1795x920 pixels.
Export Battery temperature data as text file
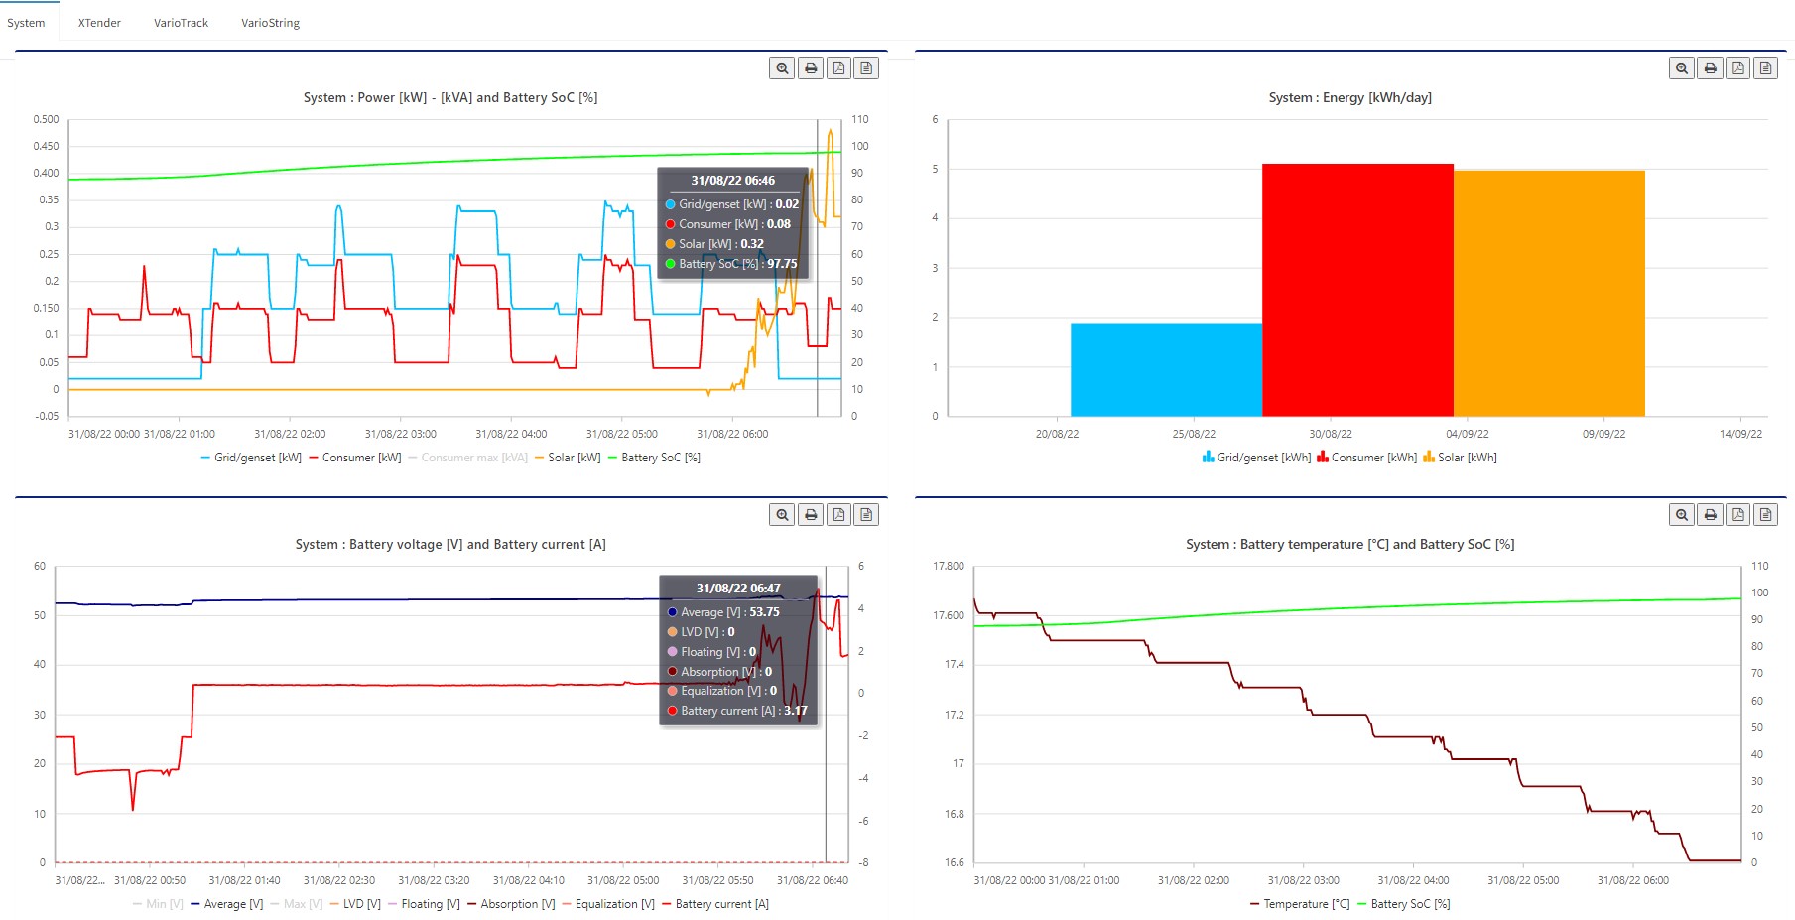tap(1765, 515)
